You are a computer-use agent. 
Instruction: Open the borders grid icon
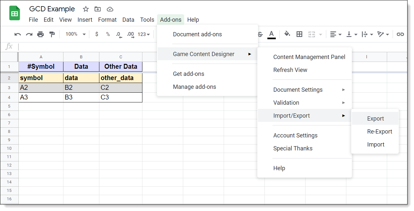299,34
